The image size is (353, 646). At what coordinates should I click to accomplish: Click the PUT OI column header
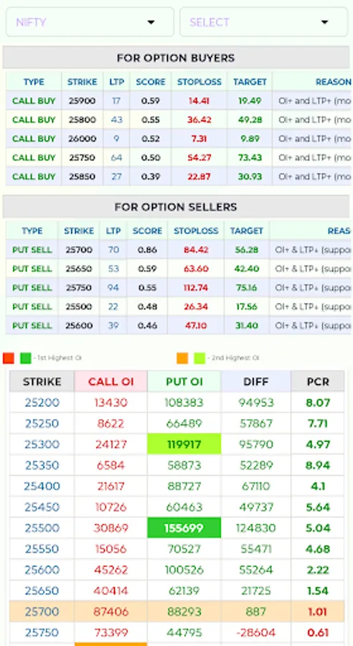tap(184, 382)
